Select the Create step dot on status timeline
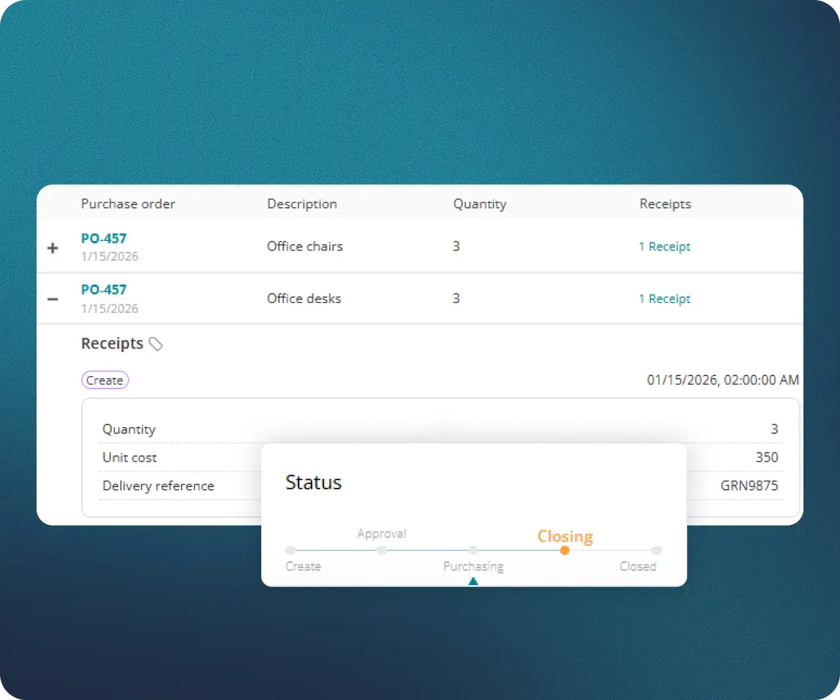Viewport: 840px width, 700px height. tap(290, 550)
